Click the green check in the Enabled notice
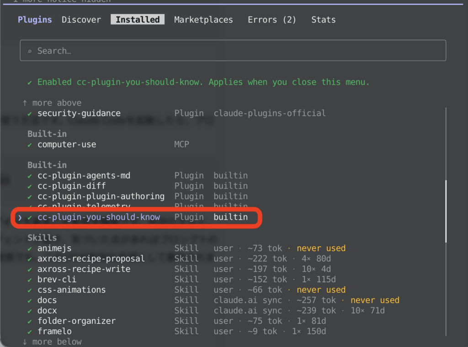Image resolution: width=468 pixels, height=347 pixels. click(x=30, y=83)
